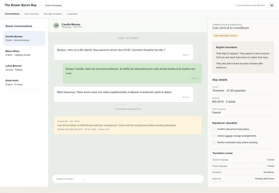Tick Check luggage storage arrangements checkbox
Image resolution: width=279 pixels, height=193 pixels.
pyautogui.click(x=214, y=136)
